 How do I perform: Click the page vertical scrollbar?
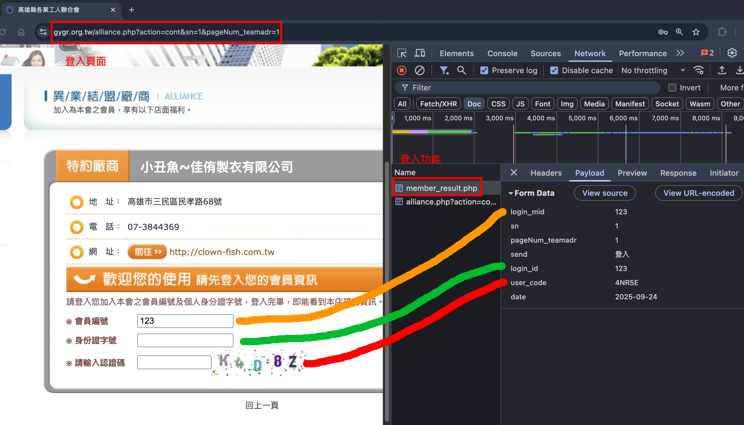(x=387, y=292)
